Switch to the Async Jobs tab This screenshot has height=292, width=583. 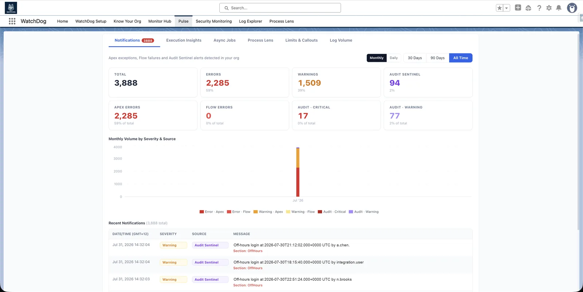pos(224,40)
